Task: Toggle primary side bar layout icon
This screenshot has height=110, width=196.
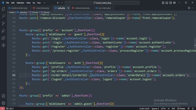Action: coord(163,3)
